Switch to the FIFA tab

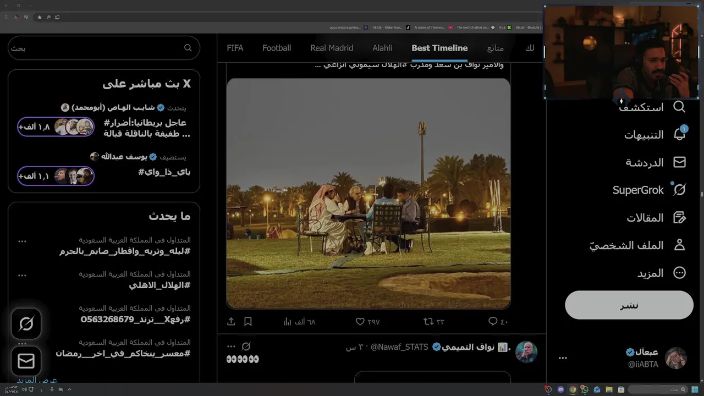pos(235,48)
